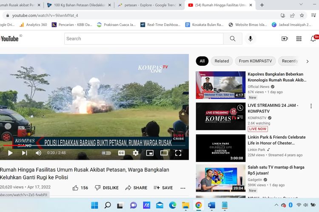Switch to theater mode icon
Image resolution: width=319 pixels, height=212 pixels.
[x=164, y=153]
